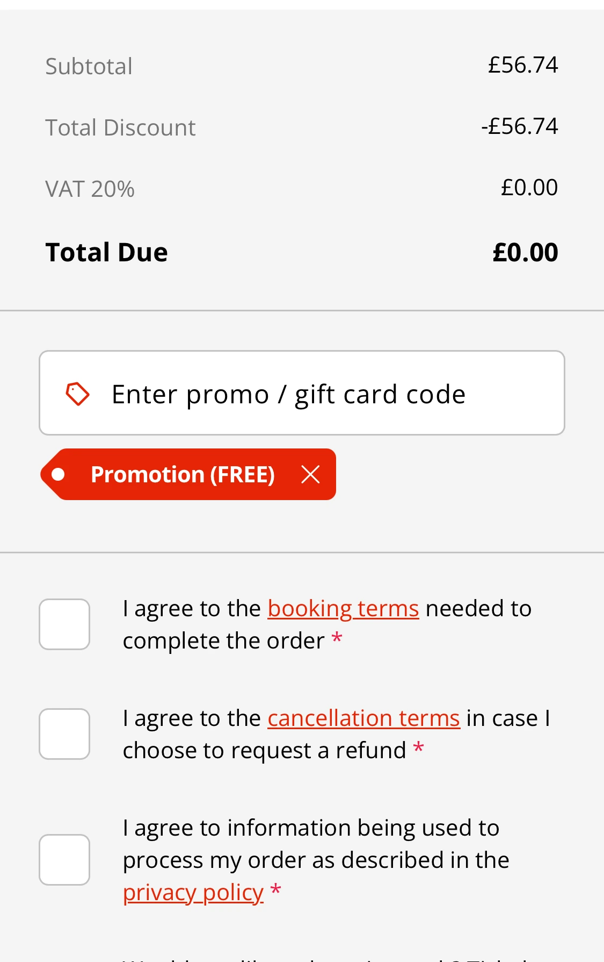604x962 pixels.
Task: Remove the Promotion (FREE) code with X
Action: click(x=310, y=474)
